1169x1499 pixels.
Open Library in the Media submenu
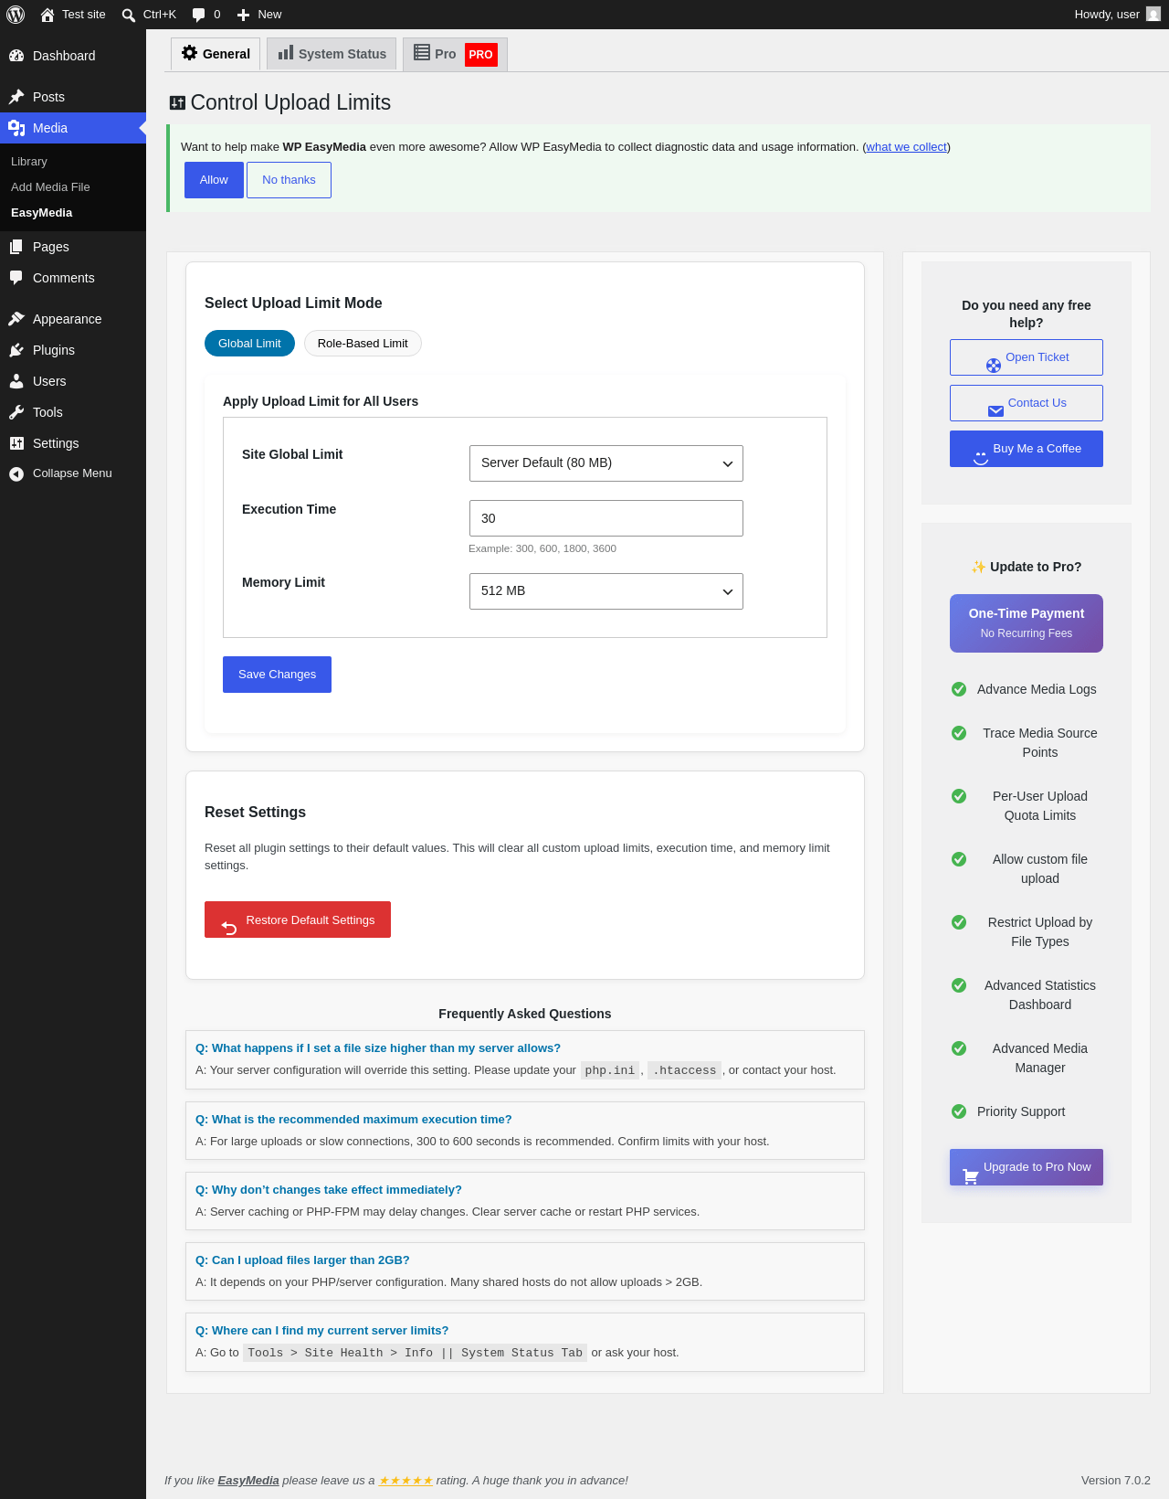click(29, 162)
